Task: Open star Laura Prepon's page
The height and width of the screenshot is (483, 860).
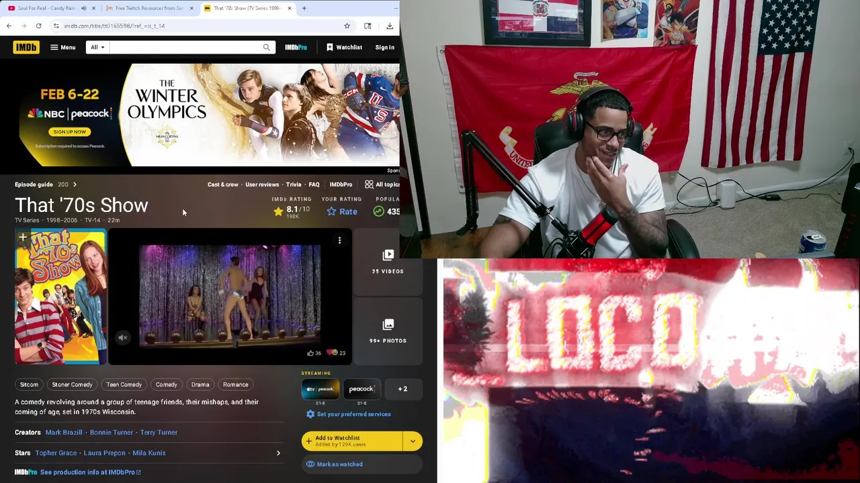Action: pyautogui.click(x=104, y=453)
